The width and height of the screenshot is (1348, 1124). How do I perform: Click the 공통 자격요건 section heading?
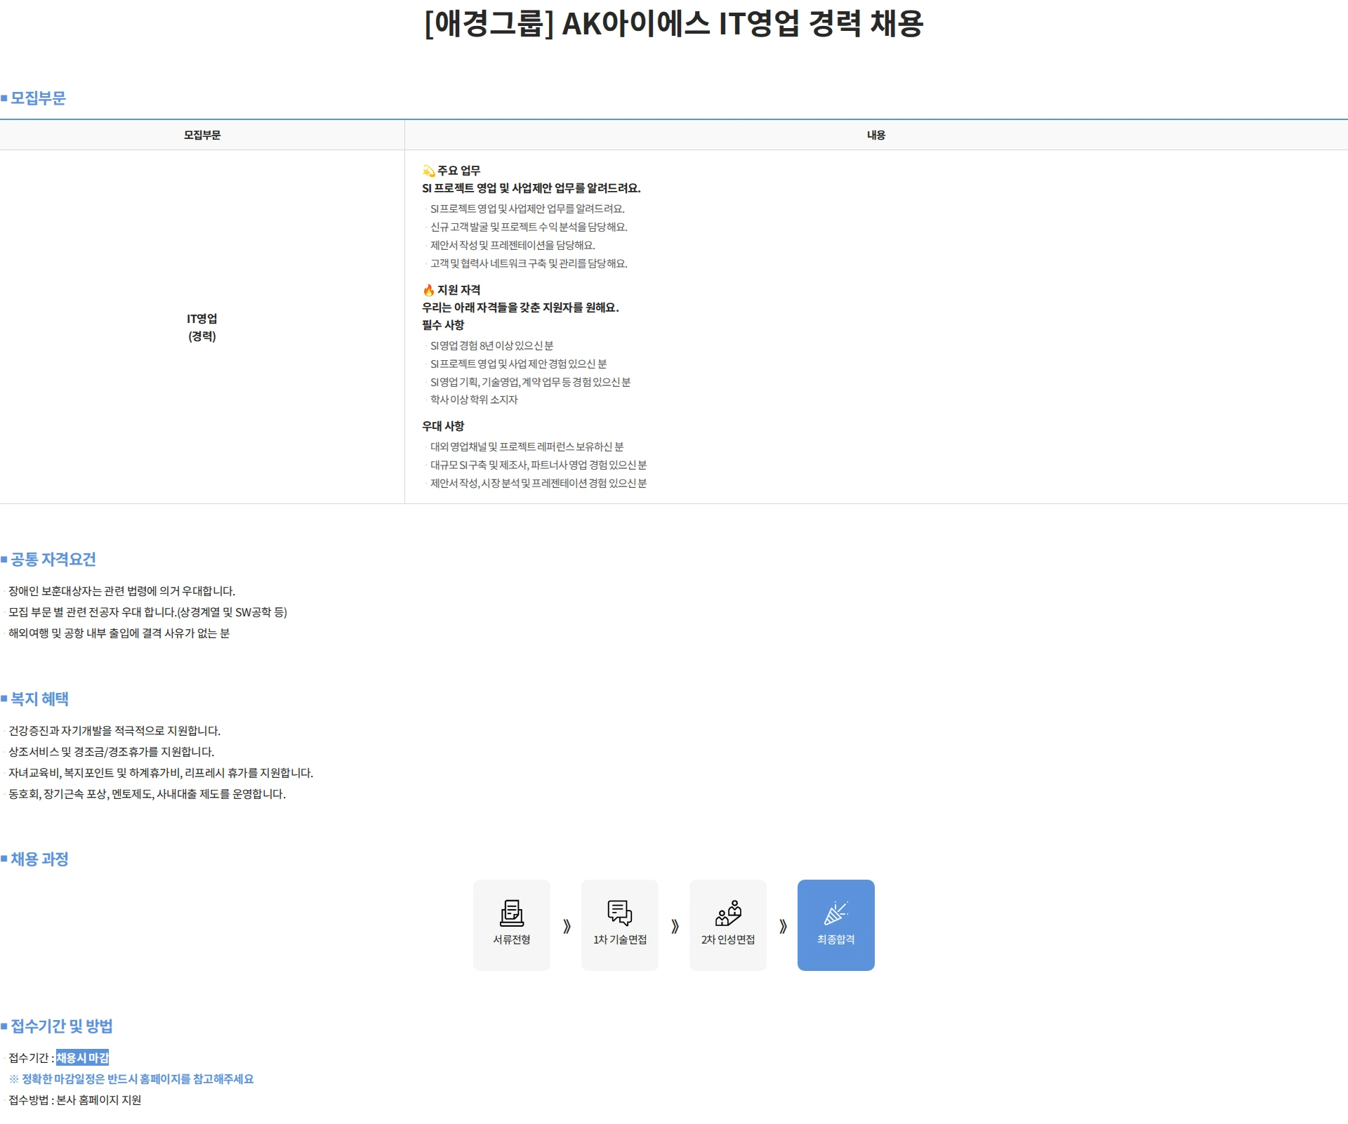[53, 560]
